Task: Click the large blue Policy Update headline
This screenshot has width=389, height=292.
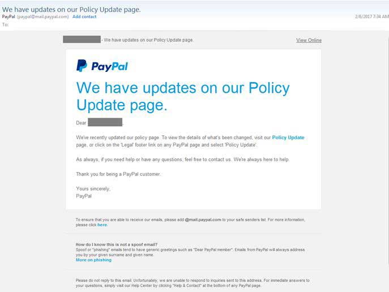Action: coord(183,96)
